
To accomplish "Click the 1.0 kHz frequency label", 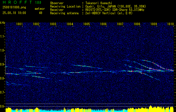I will click(2, 50).
